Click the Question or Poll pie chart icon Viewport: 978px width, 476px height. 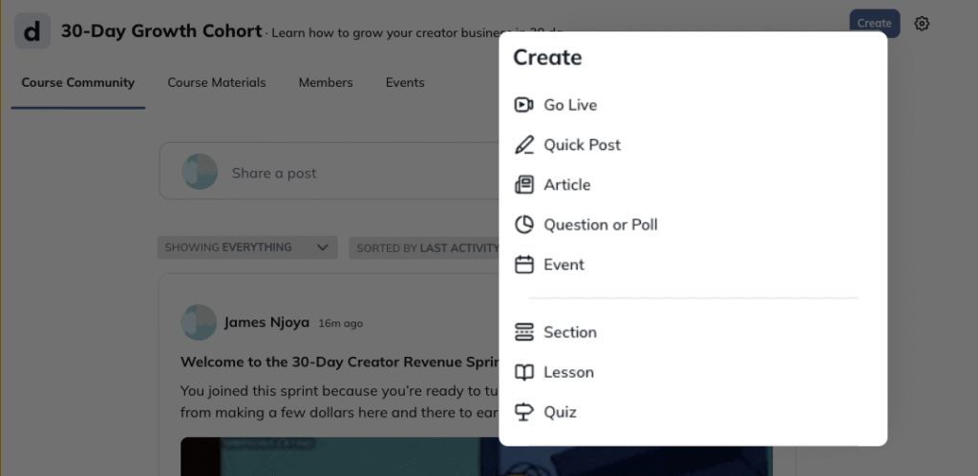[x=523, y=225]
